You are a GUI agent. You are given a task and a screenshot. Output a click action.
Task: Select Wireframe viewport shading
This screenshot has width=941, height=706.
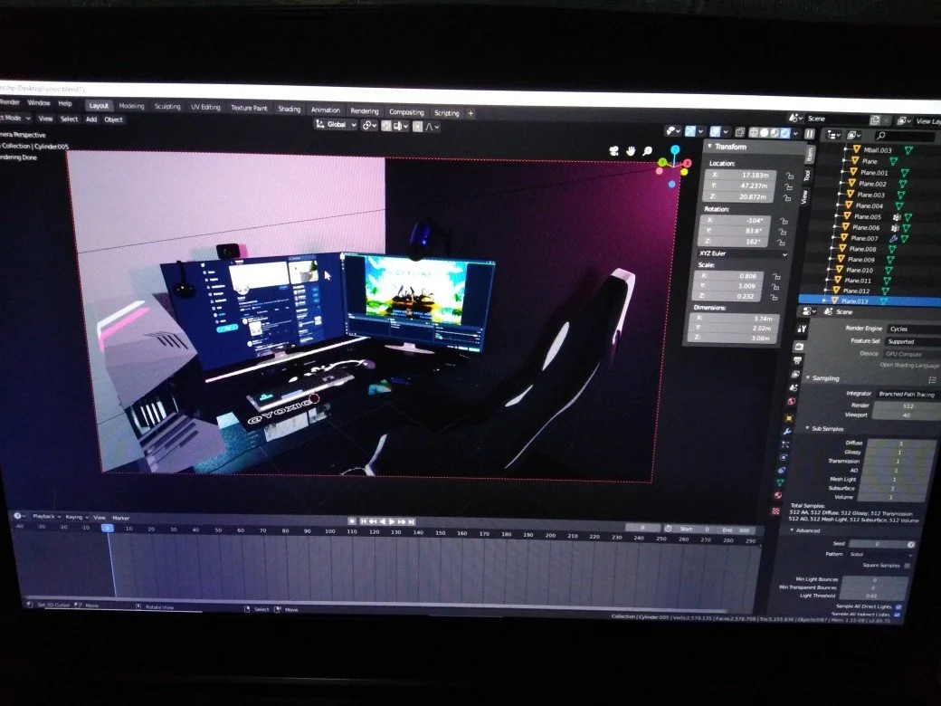pyautogui.click(x=753, y=133)
